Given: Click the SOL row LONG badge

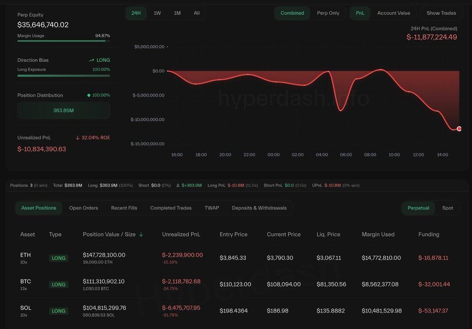Looking at the screenshot, I should click(59, 311).
